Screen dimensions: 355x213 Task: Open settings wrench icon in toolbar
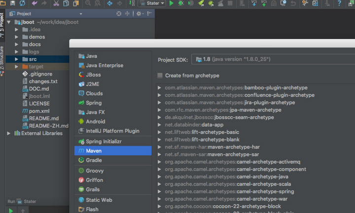[x=305, y=3]
